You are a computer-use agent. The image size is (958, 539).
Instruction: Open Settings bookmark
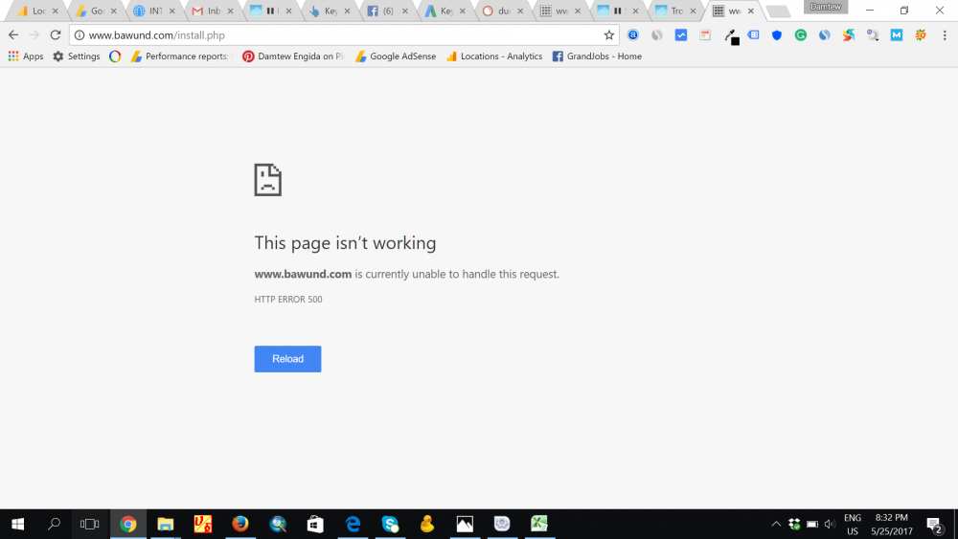point(77,56)
